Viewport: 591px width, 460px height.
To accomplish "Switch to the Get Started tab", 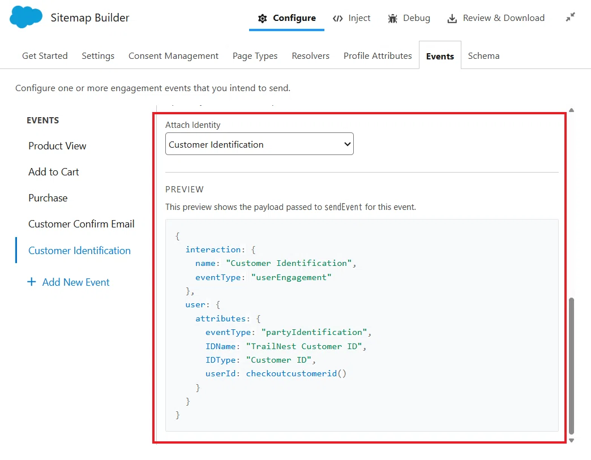I will tap(45, 56).
